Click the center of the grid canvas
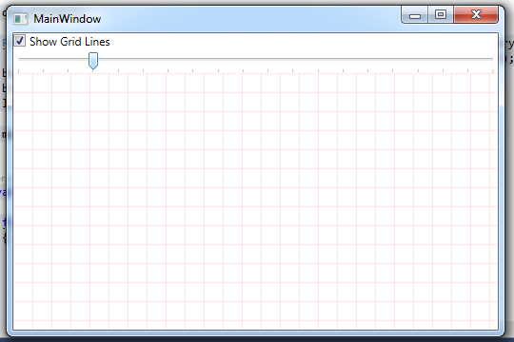Screen dimensions: 514x342 point(256,201)
